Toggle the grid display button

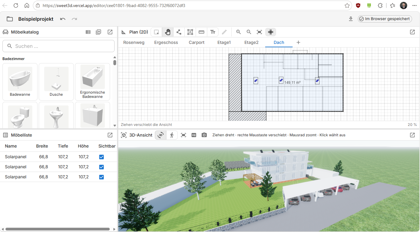271,32
